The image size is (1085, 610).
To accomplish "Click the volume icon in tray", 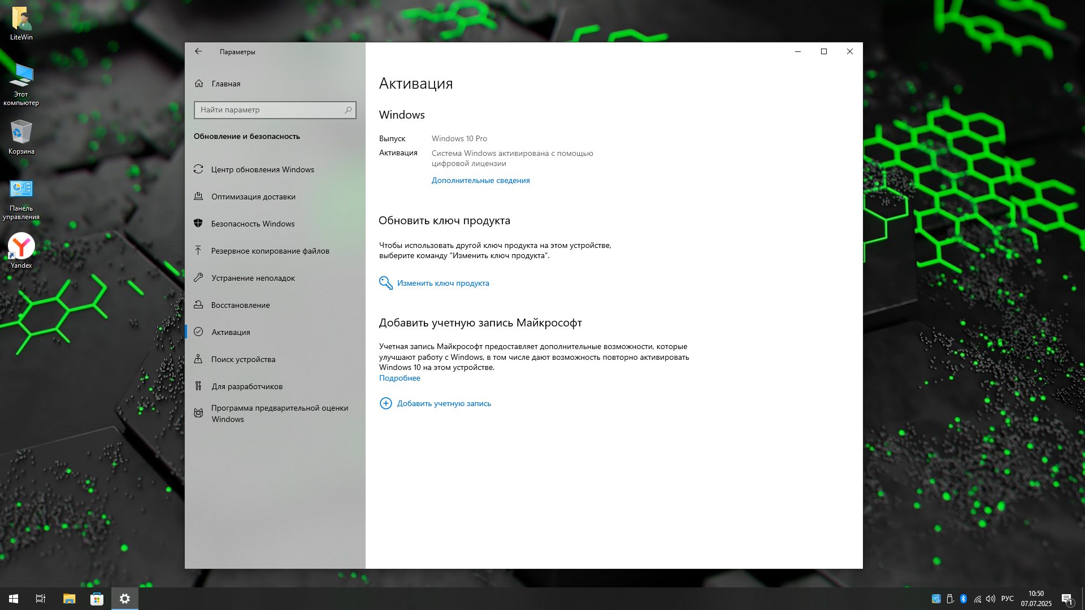I will click(x=990, y=599).
